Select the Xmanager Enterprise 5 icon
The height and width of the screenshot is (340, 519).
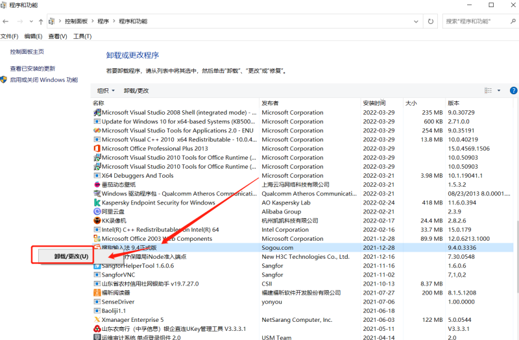coord(97,320)
